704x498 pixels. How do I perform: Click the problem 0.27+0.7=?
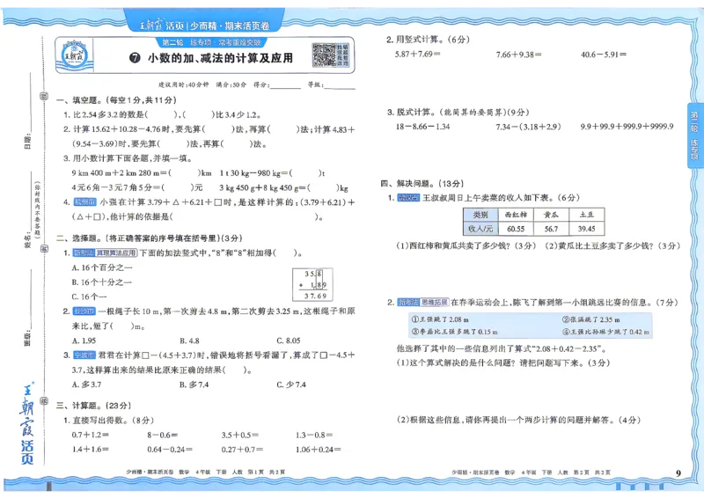[243, 450]
